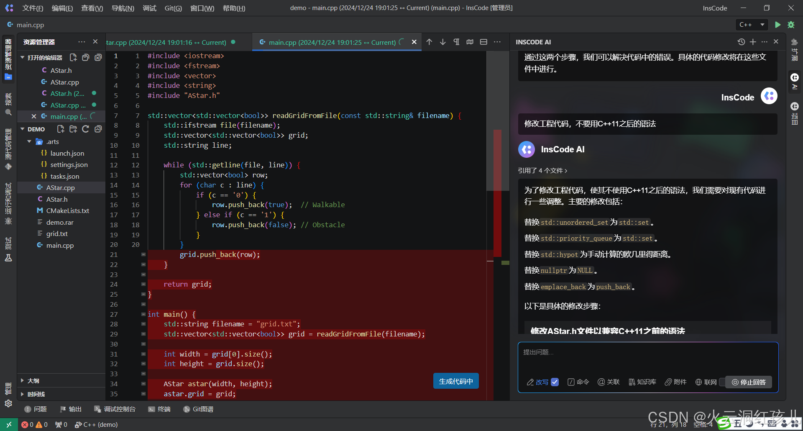This screenshot has width=803, height=431.
Task: Close the INSCODE AI panel
Action: (776, 42)
